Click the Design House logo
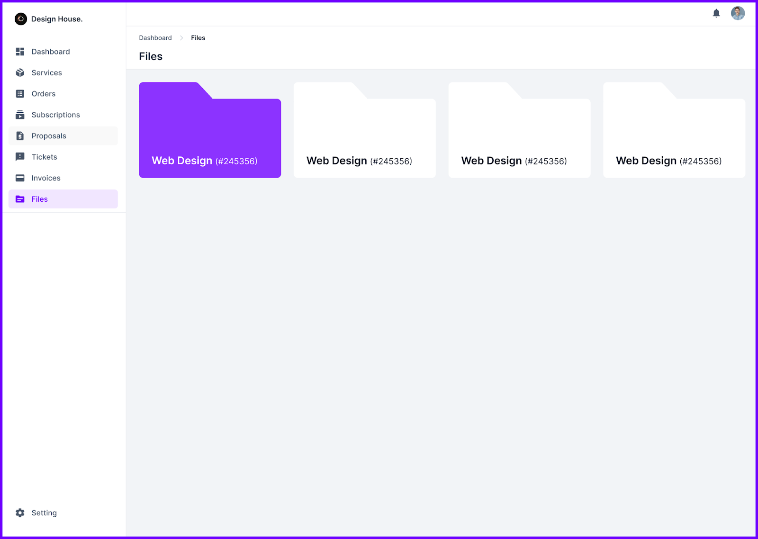 click(x=20, y=19)
